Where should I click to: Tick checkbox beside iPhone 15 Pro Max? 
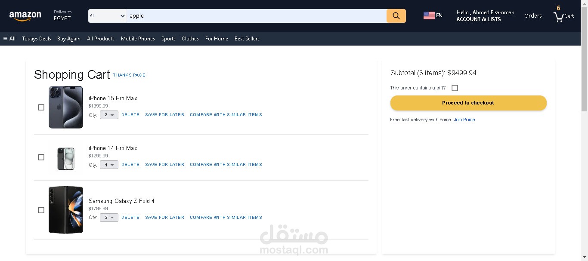click(41, 107)
